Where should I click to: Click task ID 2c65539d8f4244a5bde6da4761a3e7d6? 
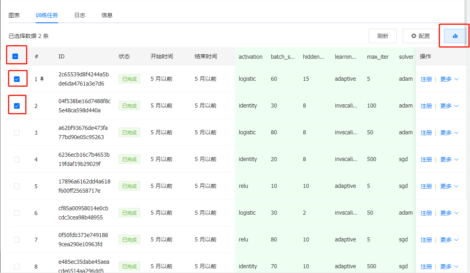(84, 79)
